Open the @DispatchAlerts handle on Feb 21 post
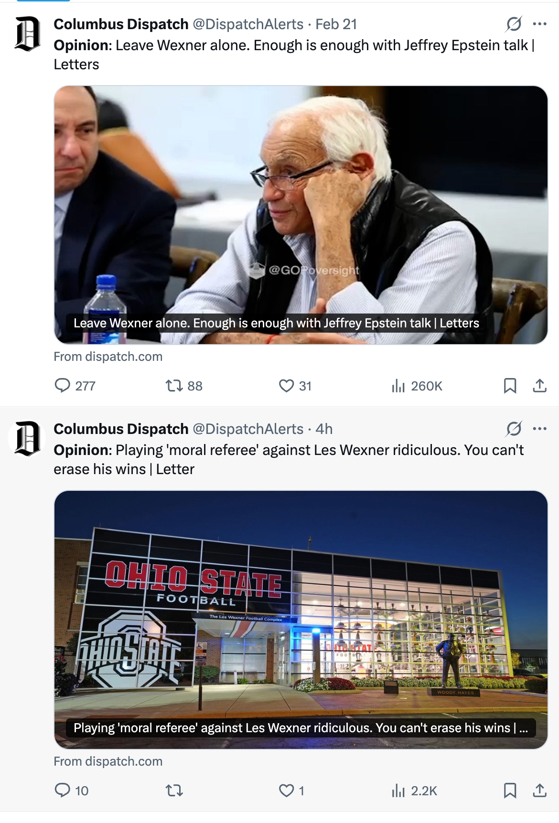The image size is (559, 823). (x=248, y=24)
